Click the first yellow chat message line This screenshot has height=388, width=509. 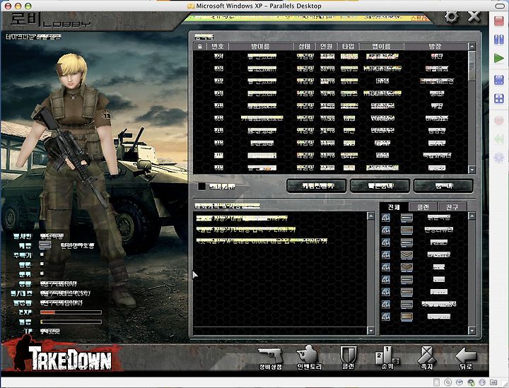242,218
